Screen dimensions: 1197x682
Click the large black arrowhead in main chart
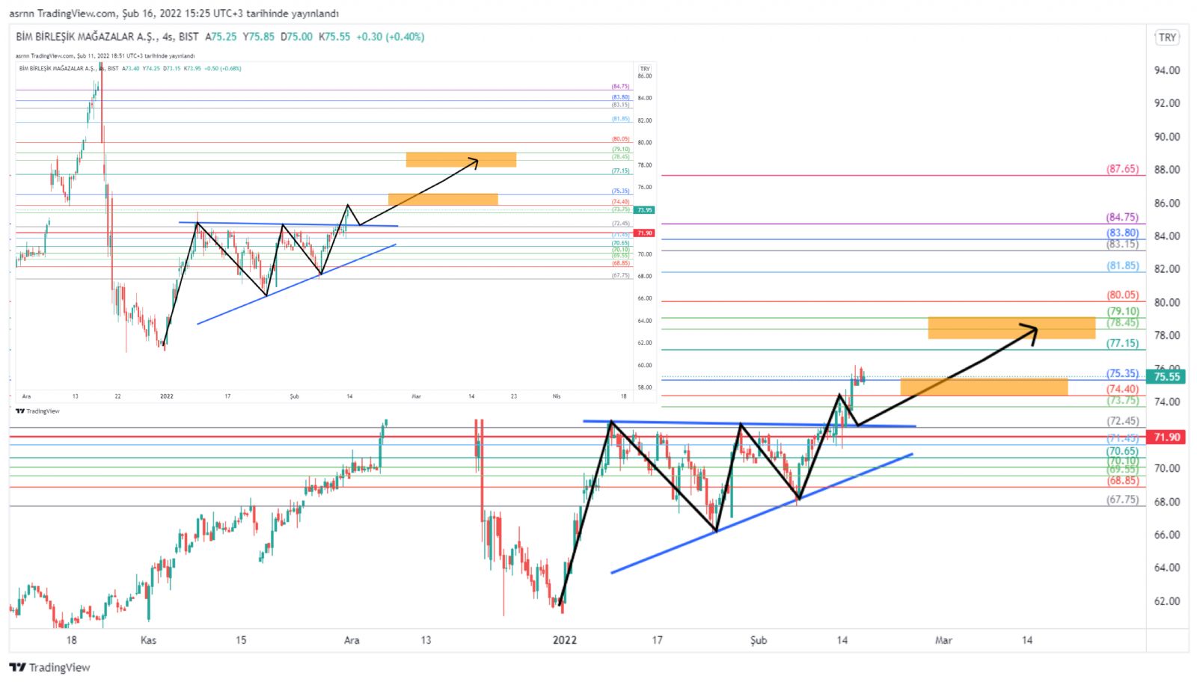pyautogui.click(x=1031, y=332)
